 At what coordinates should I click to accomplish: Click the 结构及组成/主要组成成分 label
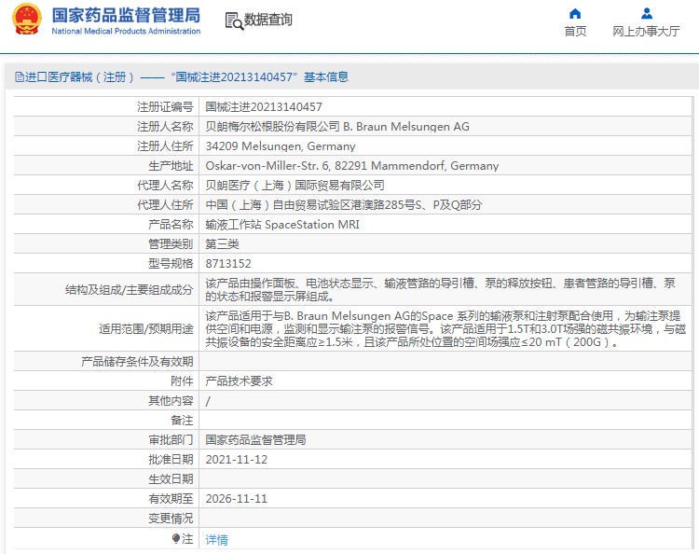(x=130, y=290)
